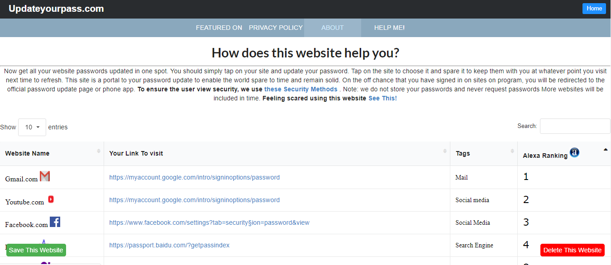Click the Alexa icon in Alexa Ranking header
Image resolution: width=611 pixels, height=265 pixels.
coord(574,152)
